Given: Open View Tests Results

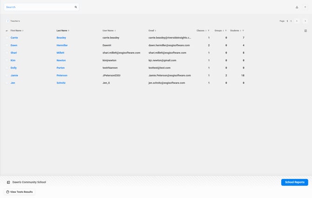Looking at the screenshot, I should 20,192.
